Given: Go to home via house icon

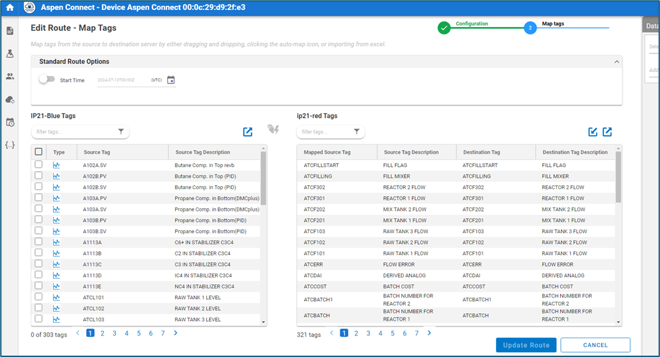Looking at the screenshot, I should point(9,7).
